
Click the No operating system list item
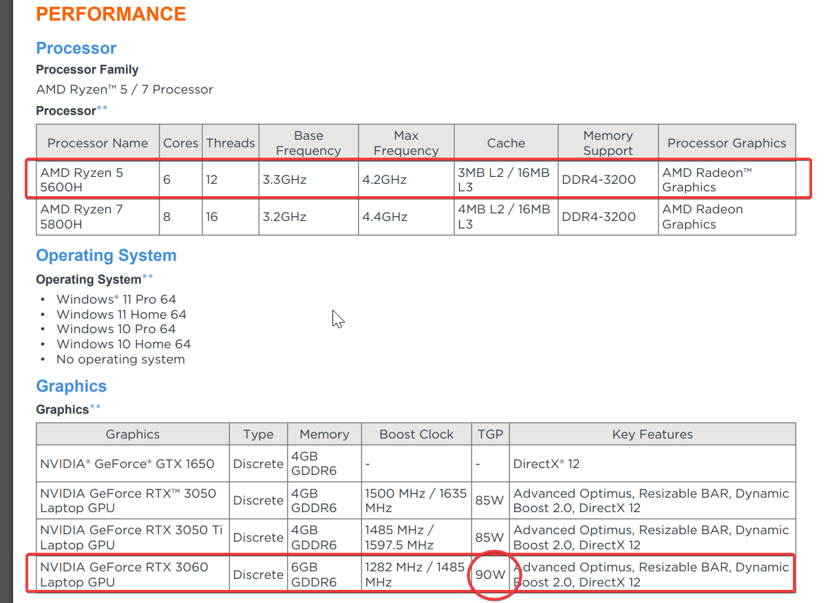click(120, 359)
